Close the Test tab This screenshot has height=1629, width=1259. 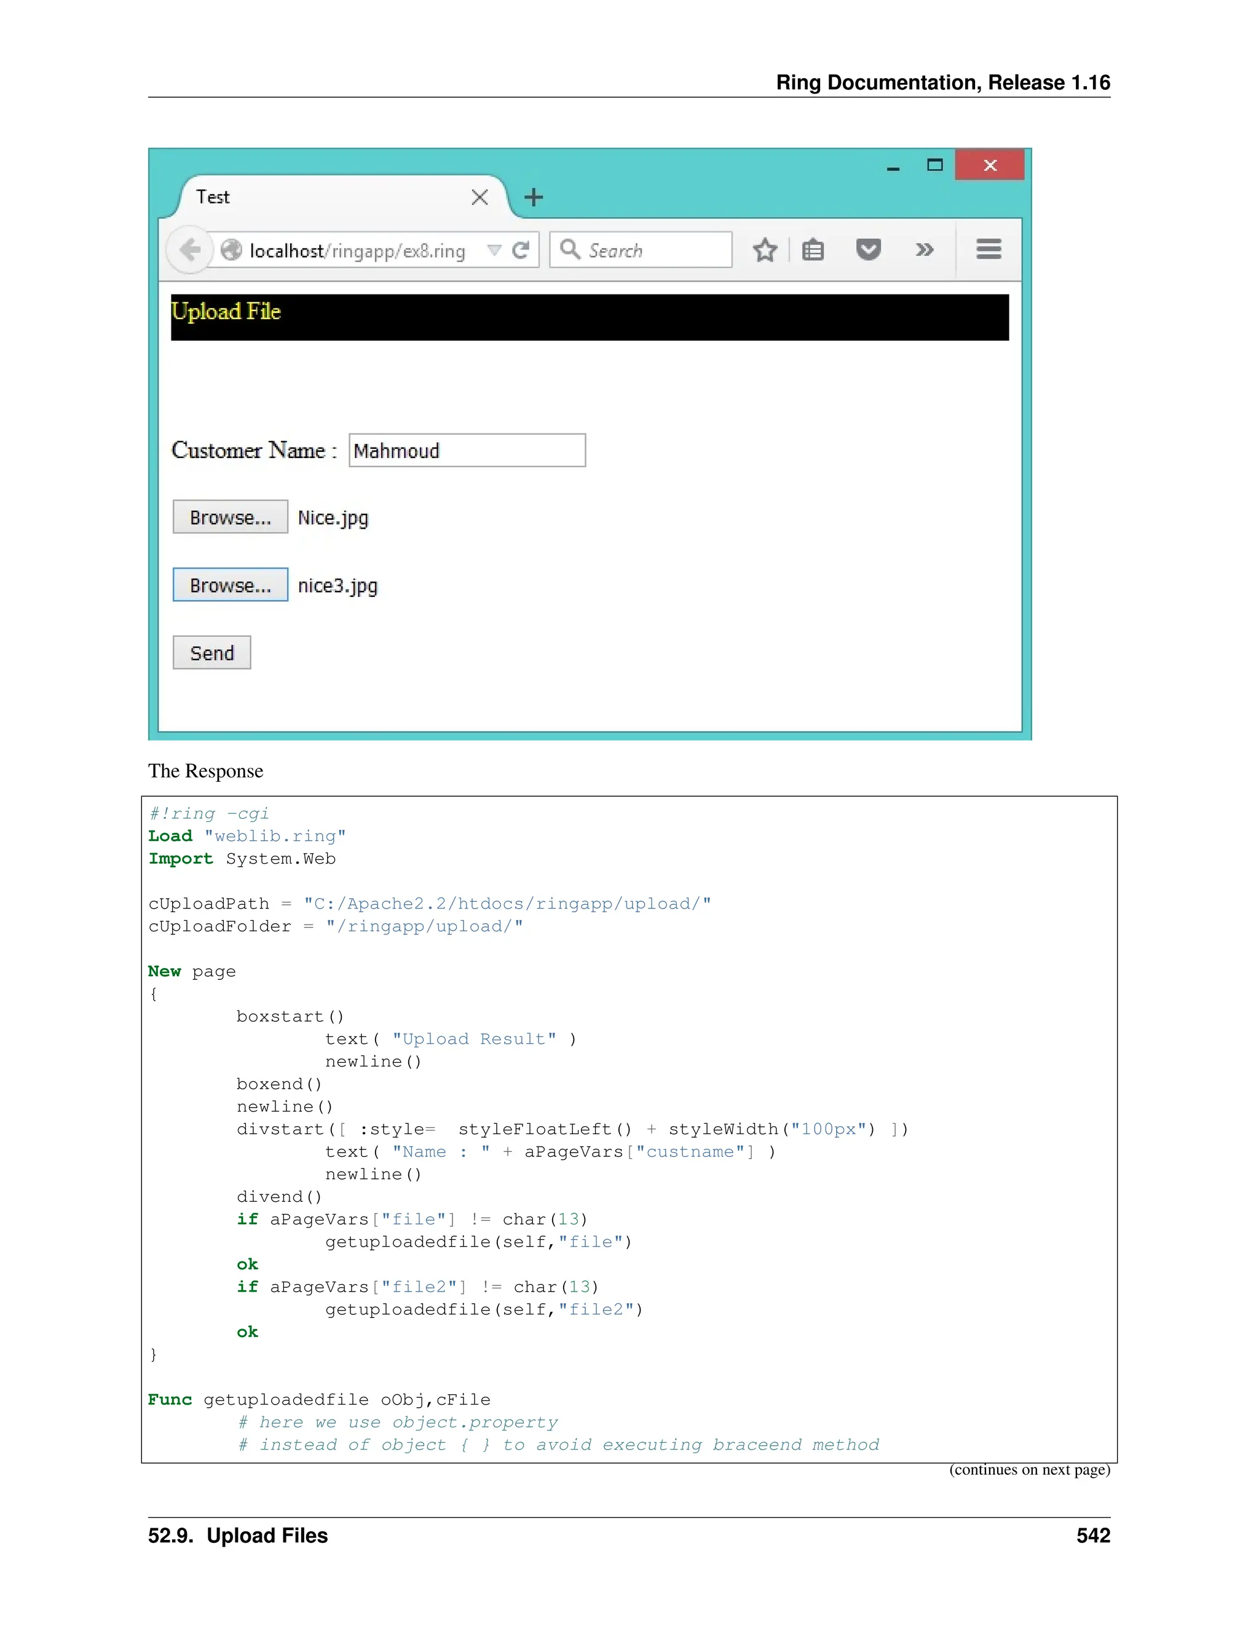tap(480, 198)
